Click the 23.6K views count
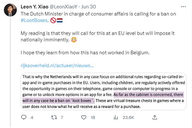192x128 pixels. tap(128, 118)
